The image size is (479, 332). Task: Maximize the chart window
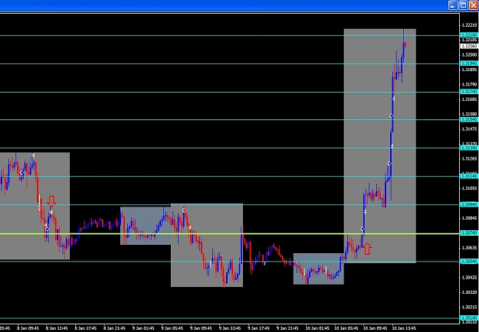pos(464,5)
